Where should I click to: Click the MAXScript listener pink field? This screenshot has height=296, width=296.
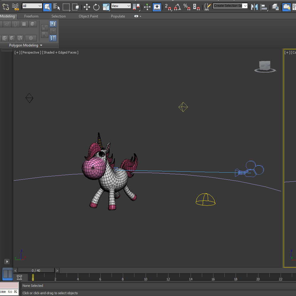9,285
